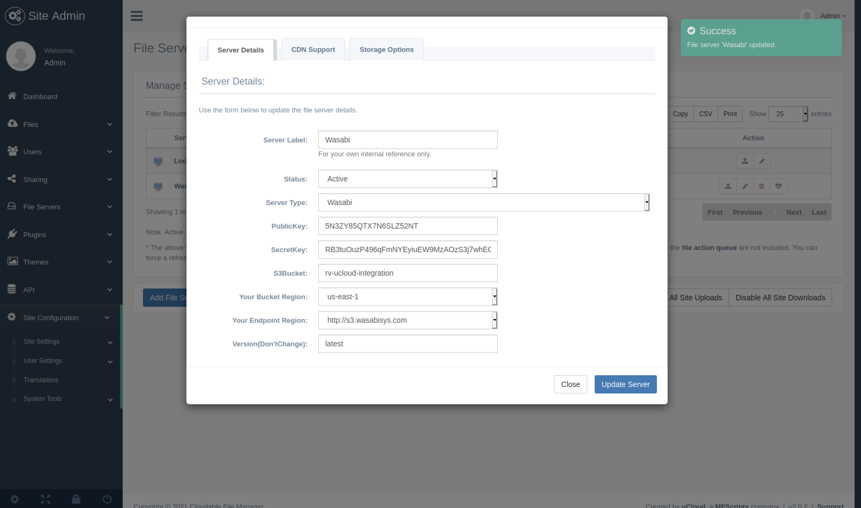Image resolution: width=861 pixels, height=508 pixels.
Task: Click the Sharing share icon
Action: [x=12, y=179]
